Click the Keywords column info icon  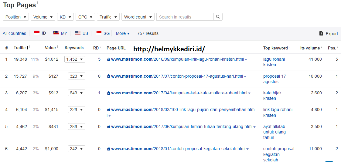85,47
